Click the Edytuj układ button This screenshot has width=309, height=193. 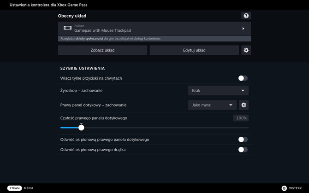coord(194,50)
